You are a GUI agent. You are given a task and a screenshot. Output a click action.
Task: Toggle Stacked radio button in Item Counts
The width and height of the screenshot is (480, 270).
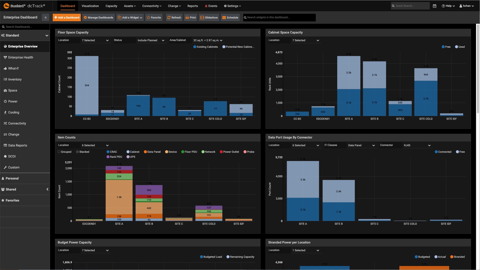(77, 152)
